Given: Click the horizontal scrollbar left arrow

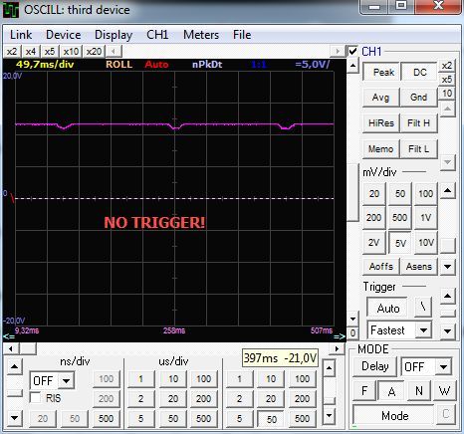Looking at the screenshot, I should 11,348.
